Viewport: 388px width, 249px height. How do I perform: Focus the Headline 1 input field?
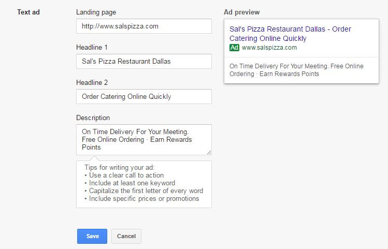point(144,61)
